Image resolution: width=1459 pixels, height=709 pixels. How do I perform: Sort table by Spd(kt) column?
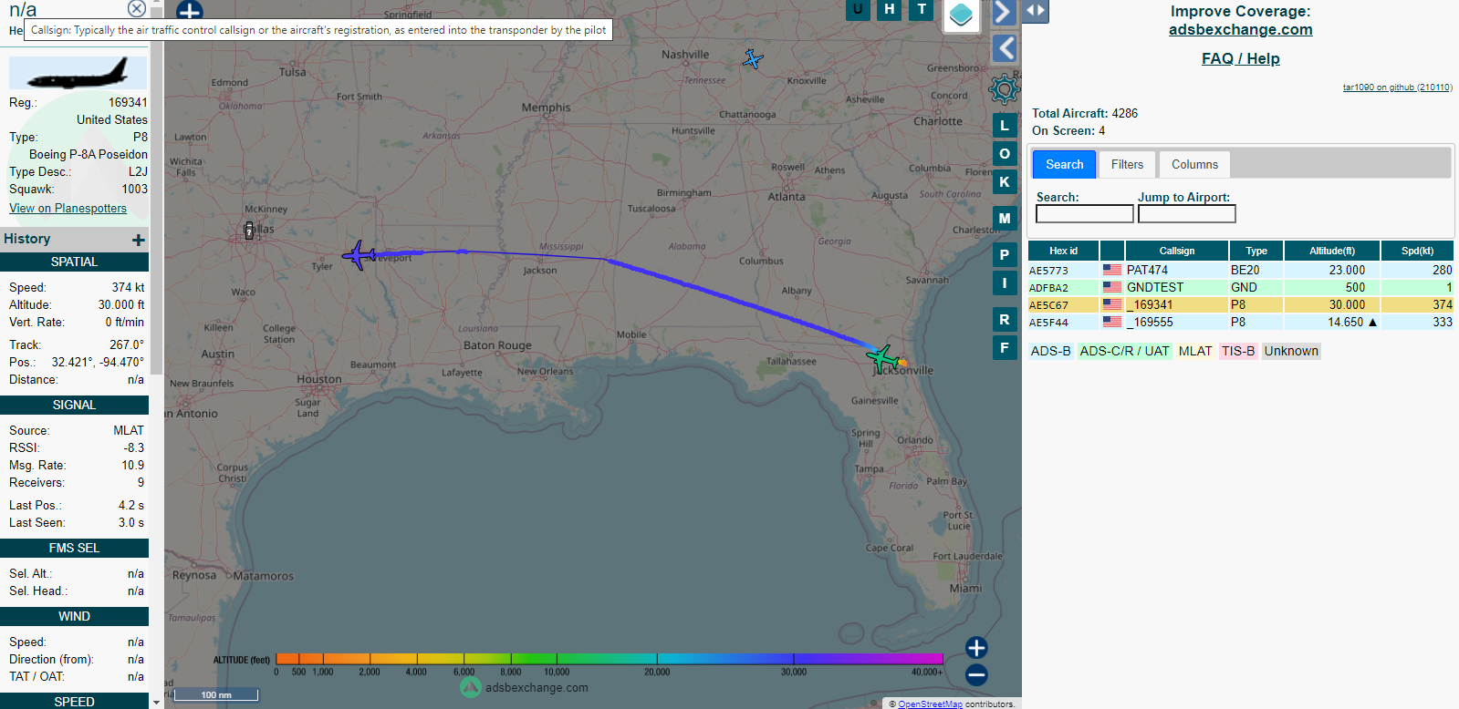1417,251
